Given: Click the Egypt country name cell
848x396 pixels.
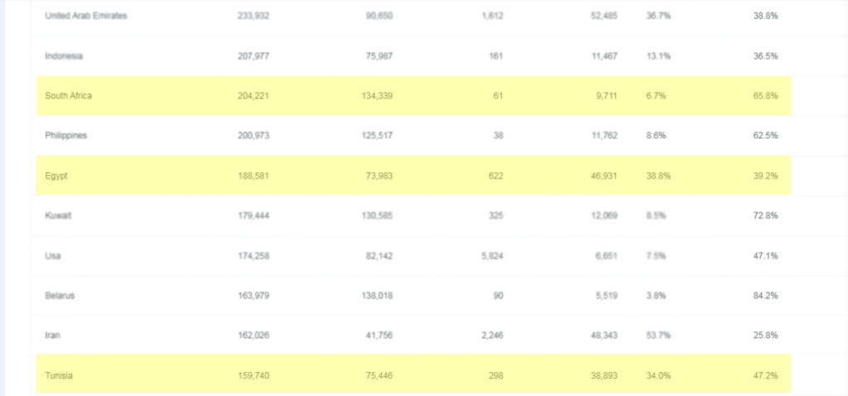Looking at the screenshot, I should pyautogui.click(x=56, y=175).
